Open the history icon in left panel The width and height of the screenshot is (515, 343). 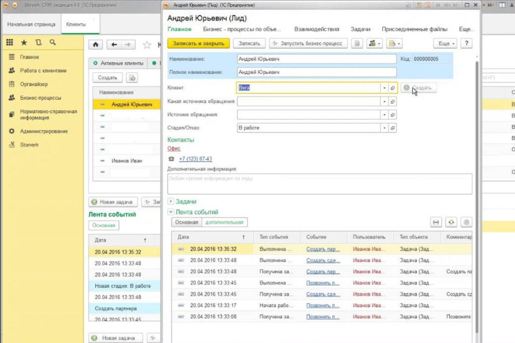[38, 42]
